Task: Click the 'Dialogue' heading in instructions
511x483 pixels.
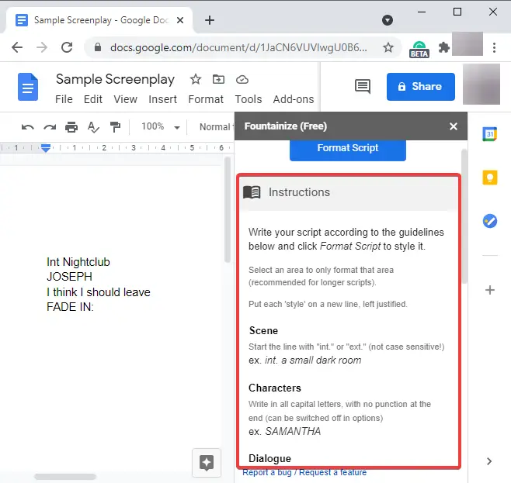Action: tap(269, 459)
